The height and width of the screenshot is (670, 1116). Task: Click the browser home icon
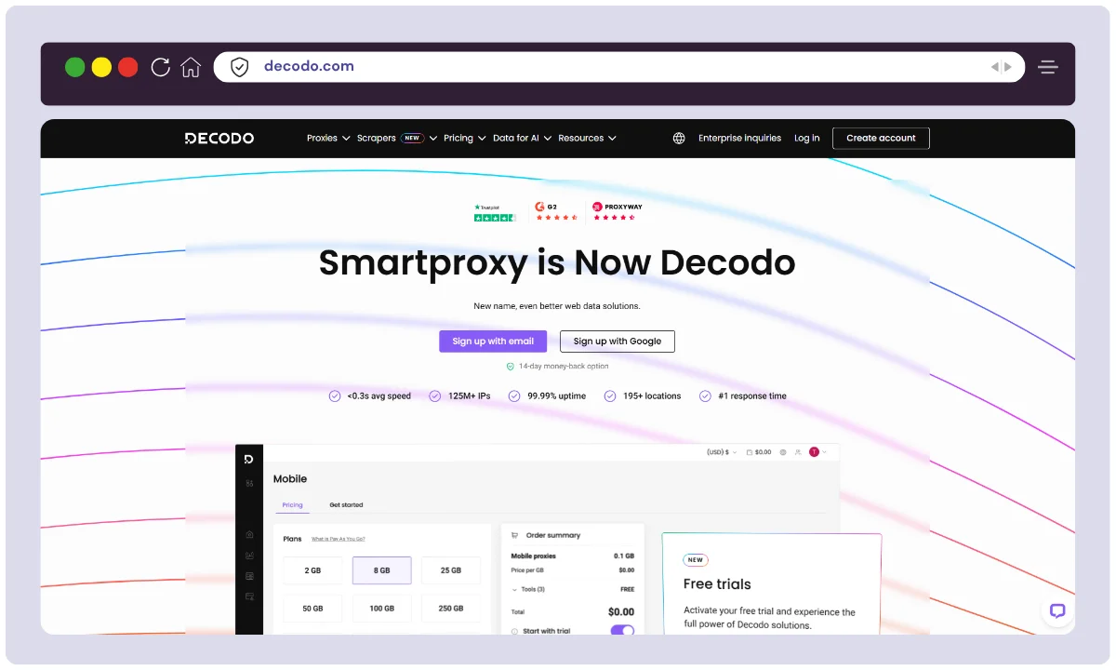[x=191, y=67]
